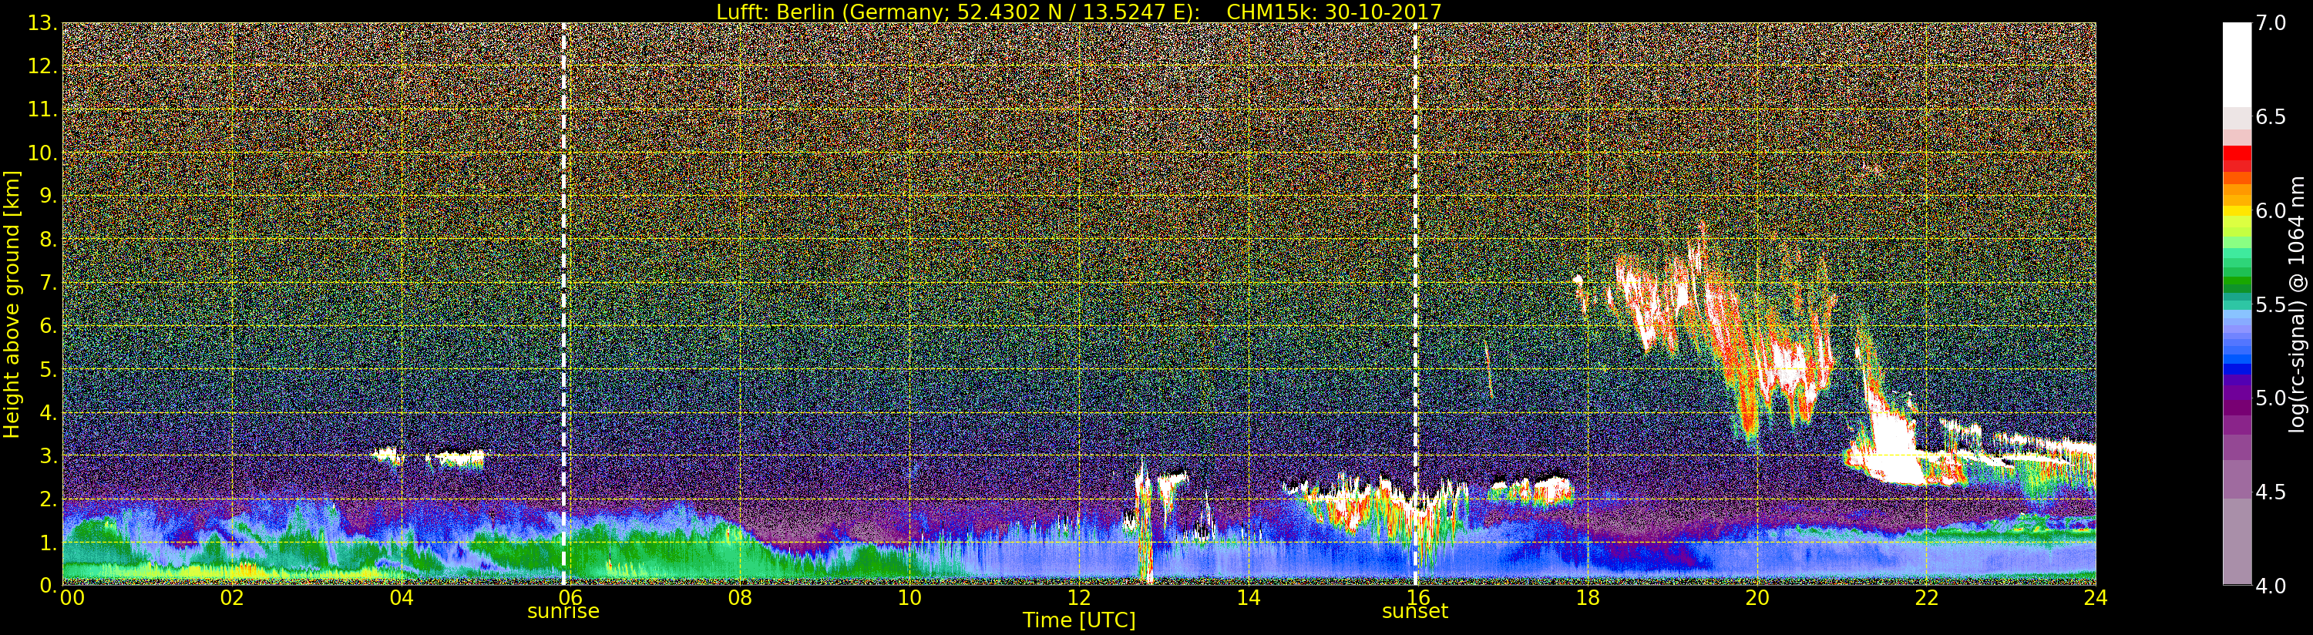Click the white sunset dashed line marker
This screenshot has height=635, width=2313.
click(x=1415, y=304)
